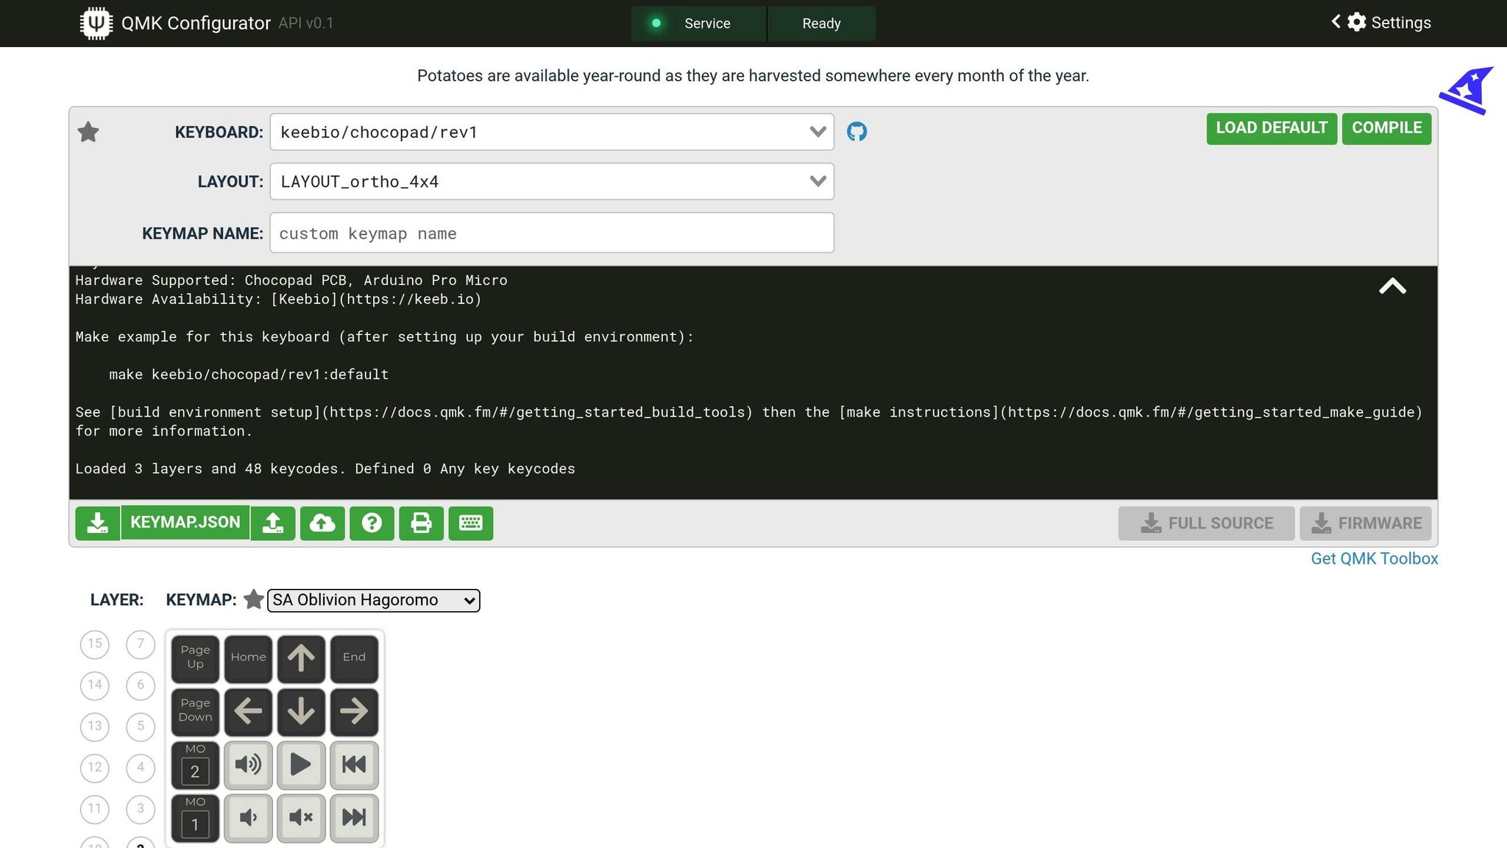Open the SA Oblivion Hagoromo colorway dropdown
1507x848 pixels.
pos(374,600)
